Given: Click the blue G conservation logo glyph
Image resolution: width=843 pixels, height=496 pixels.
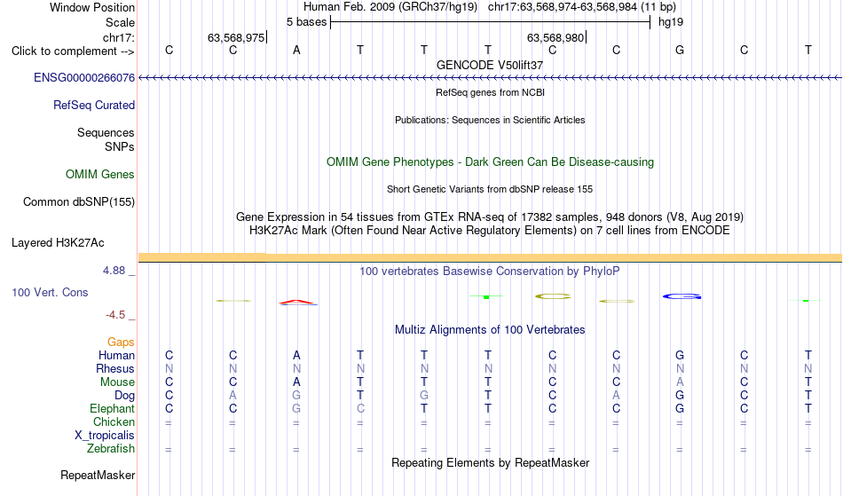Looking at the screenshot, I should (x=681, y=296).
